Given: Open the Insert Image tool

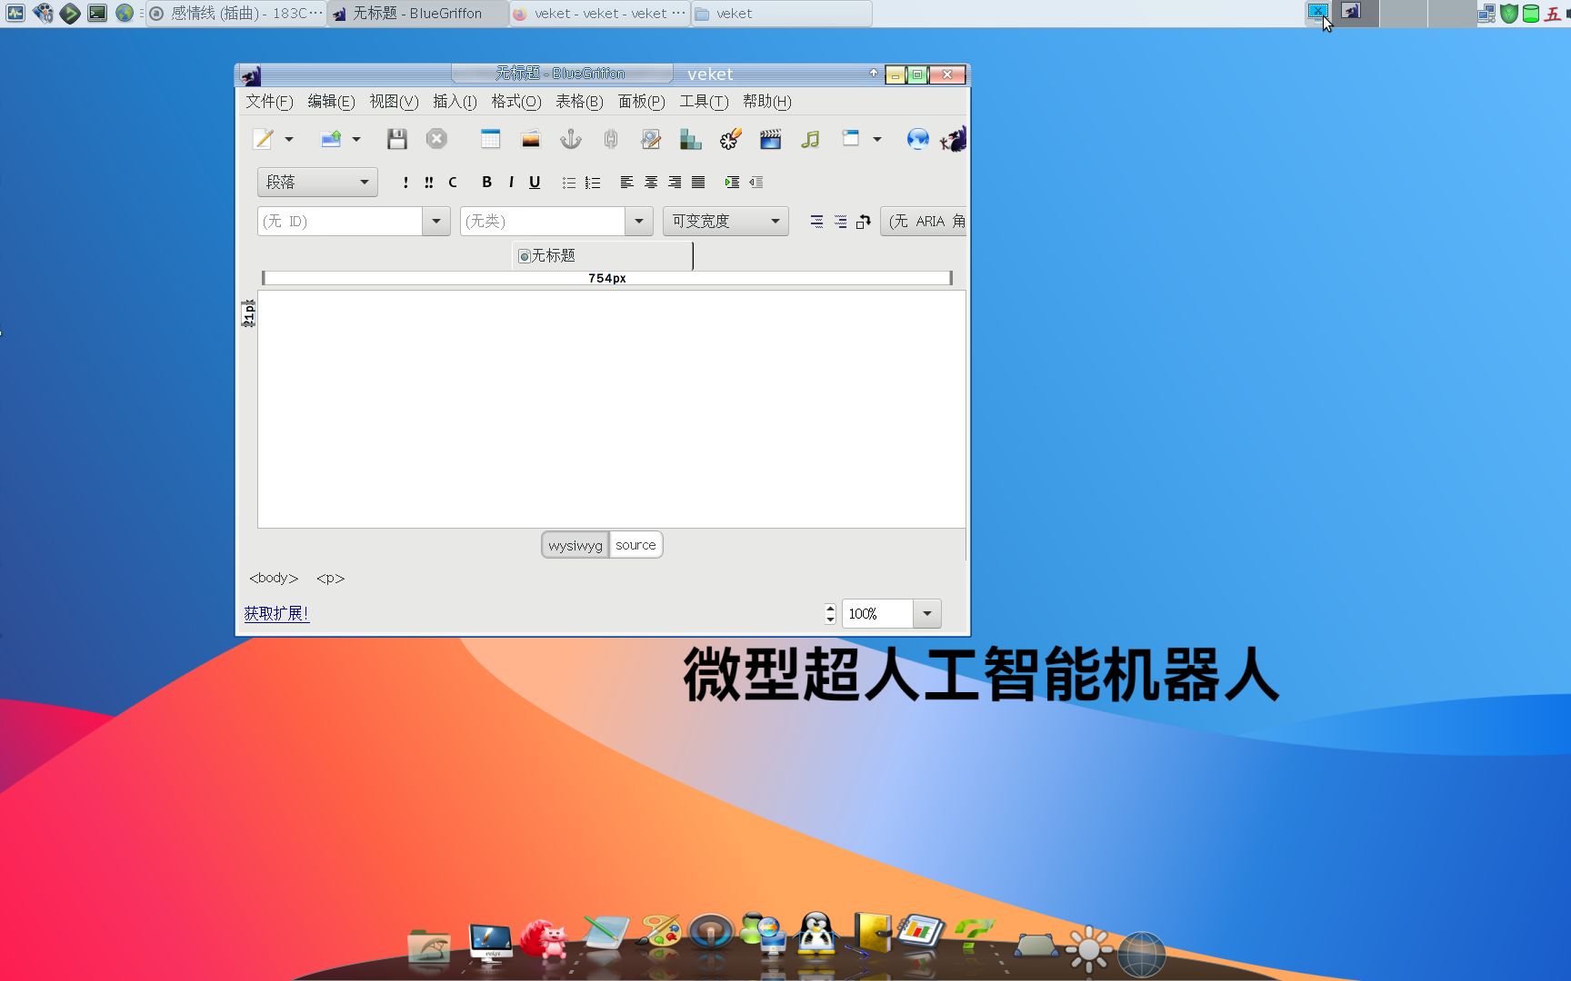Looking at the screenshot, I should coord(530,139).
